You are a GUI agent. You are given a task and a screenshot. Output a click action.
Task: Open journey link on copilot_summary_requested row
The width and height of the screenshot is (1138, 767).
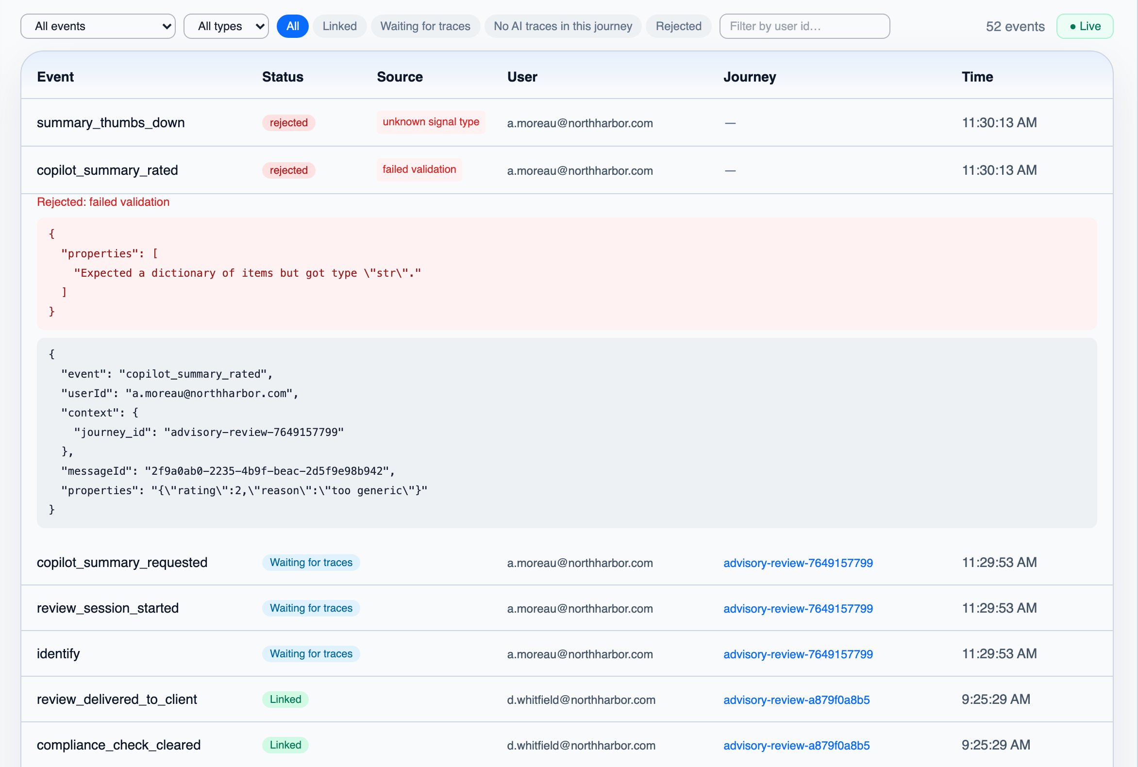coord(798,563)
